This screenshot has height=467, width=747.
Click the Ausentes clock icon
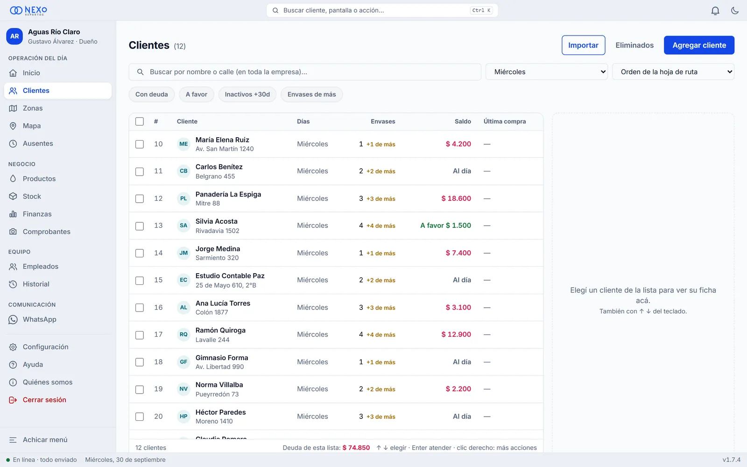pos(13,144)
